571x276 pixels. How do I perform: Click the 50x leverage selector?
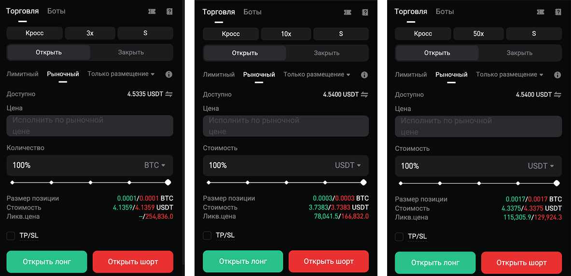(x=478, y=34)
